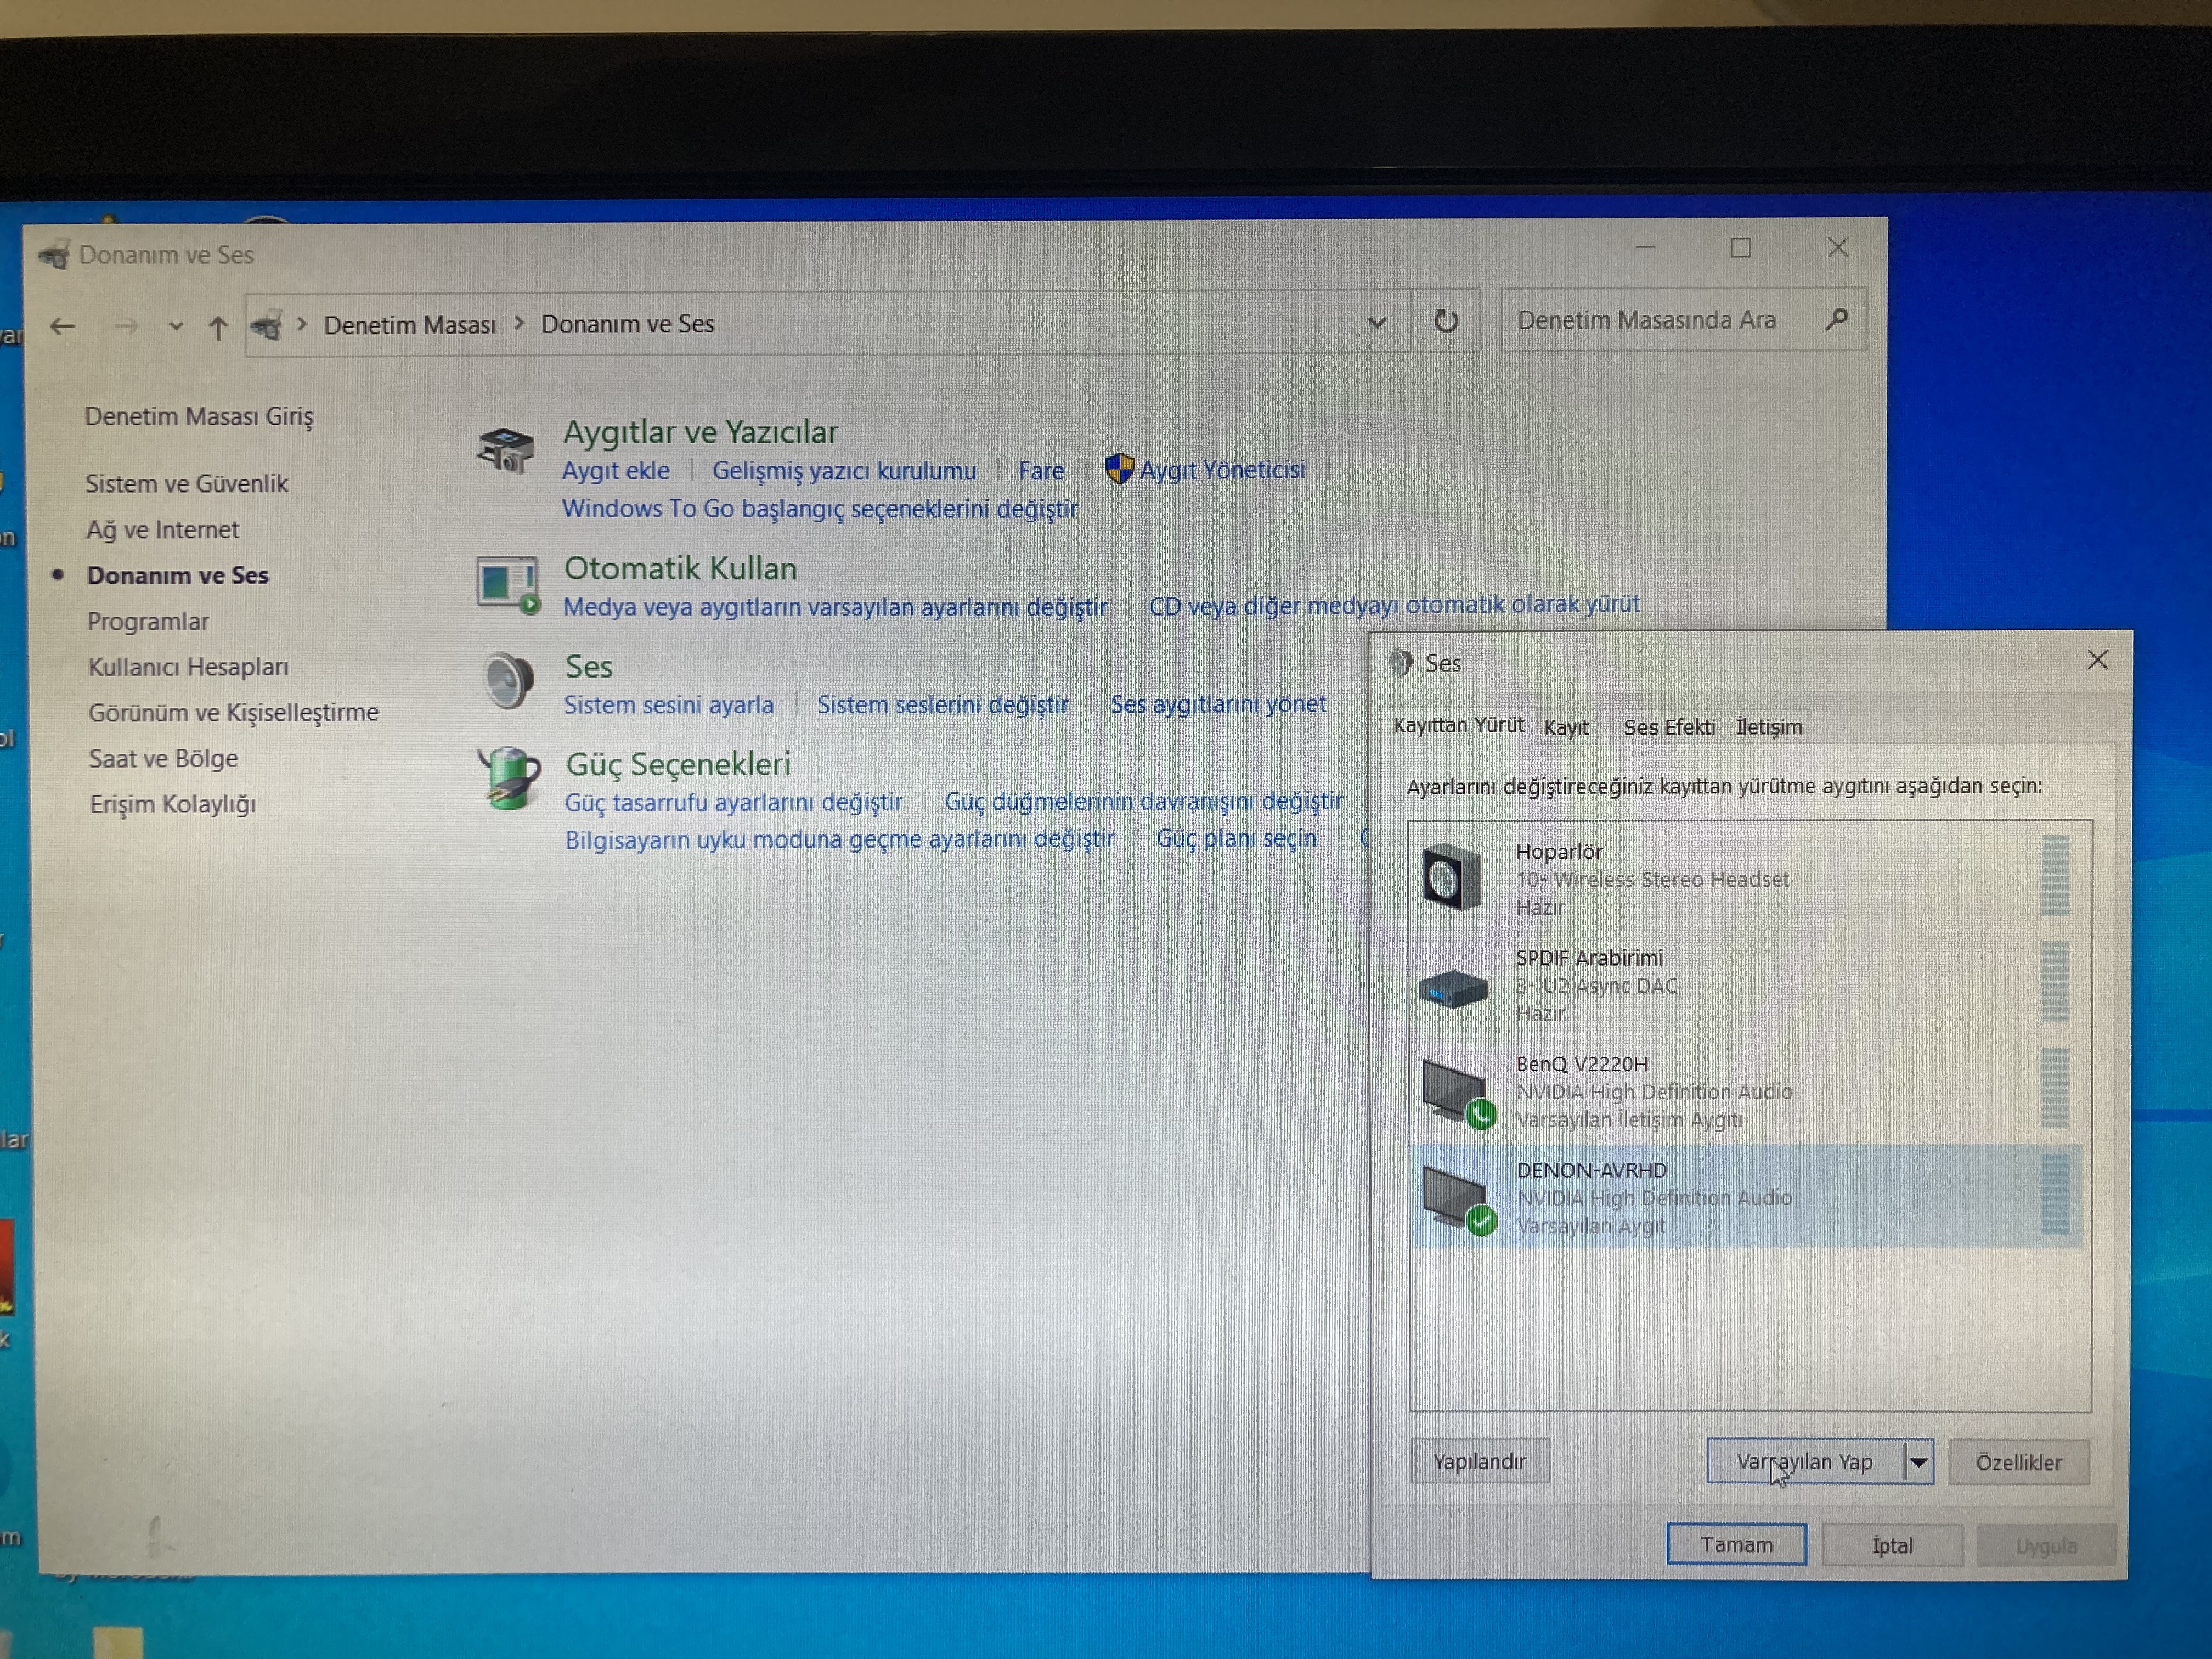Click the Güç Seçenekleri battery icon
Image resolution: width=2212 pixels, height=1659 pixels.
(x=509, y=777)
